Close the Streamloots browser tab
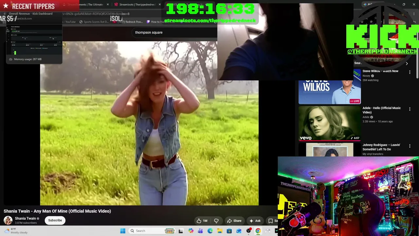 [x=160, y=5]
